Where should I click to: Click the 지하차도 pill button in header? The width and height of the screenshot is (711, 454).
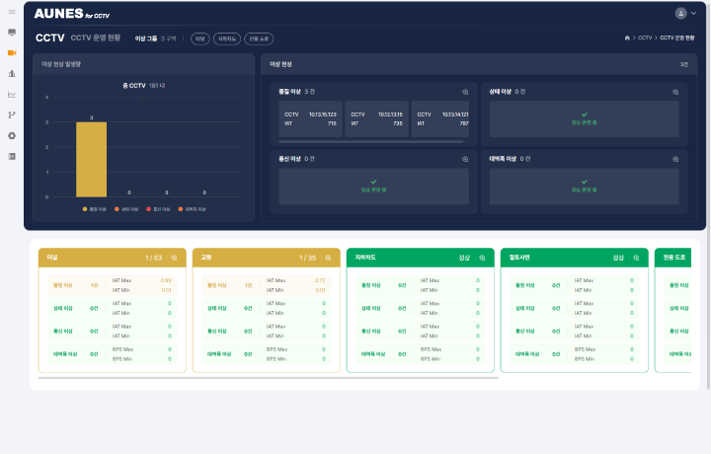click(x=227, y=38)
